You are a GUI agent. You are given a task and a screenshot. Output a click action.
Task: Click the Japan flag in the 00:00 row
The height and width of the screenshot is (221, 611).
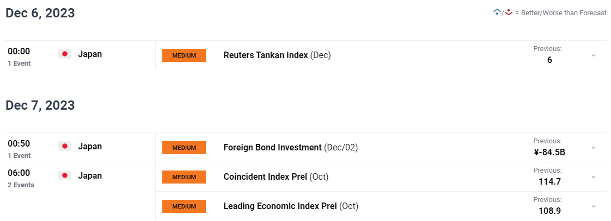point(65,54)
